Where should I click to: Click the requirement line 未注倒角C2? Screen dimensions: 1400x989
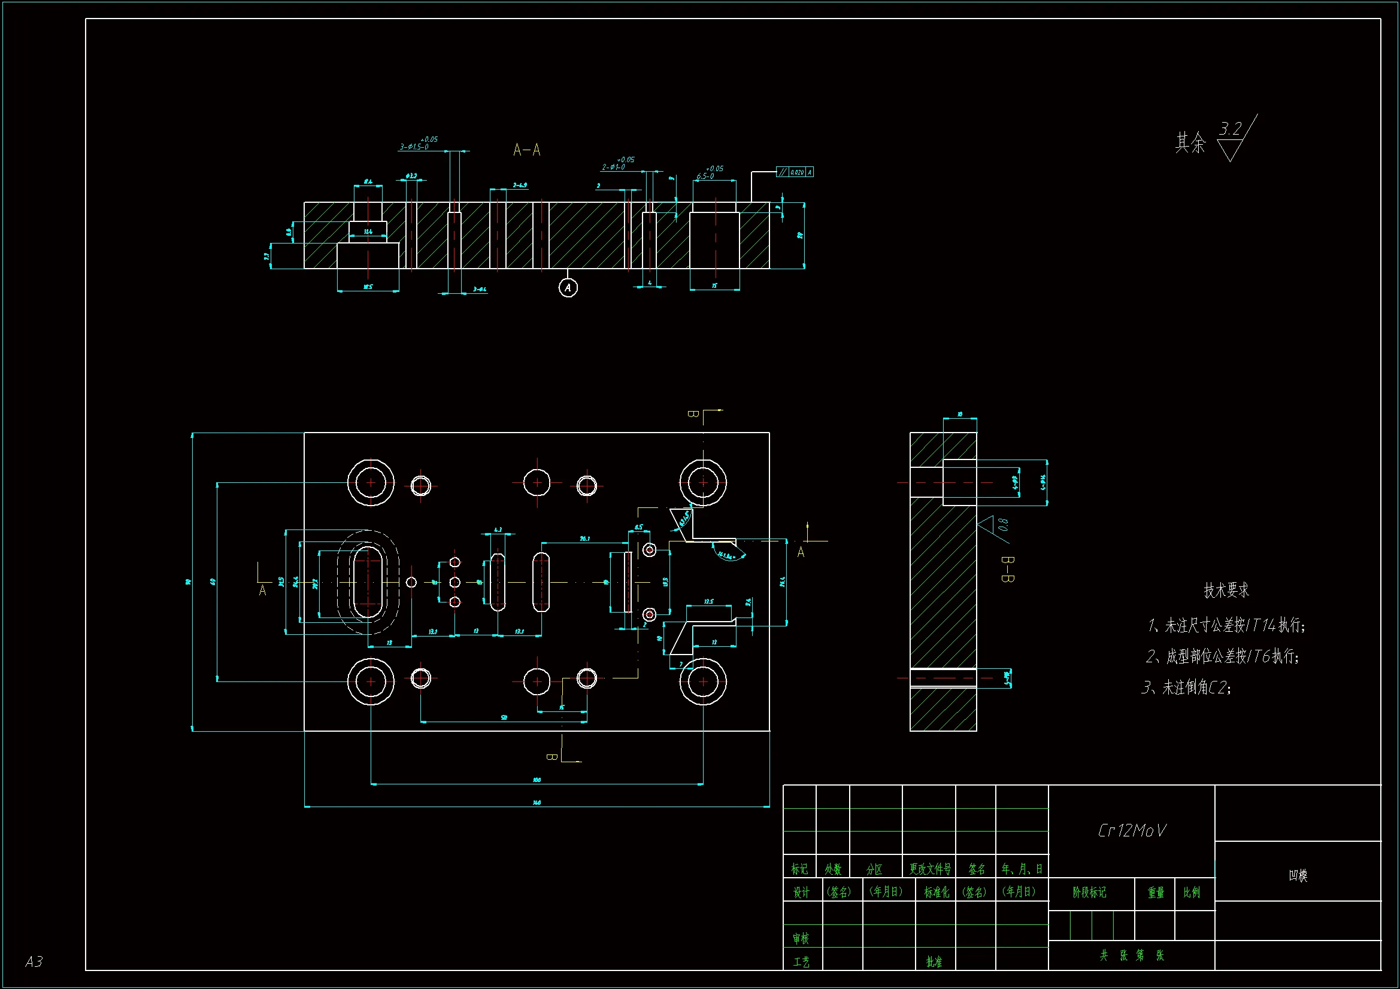[x=1187, y=687]
